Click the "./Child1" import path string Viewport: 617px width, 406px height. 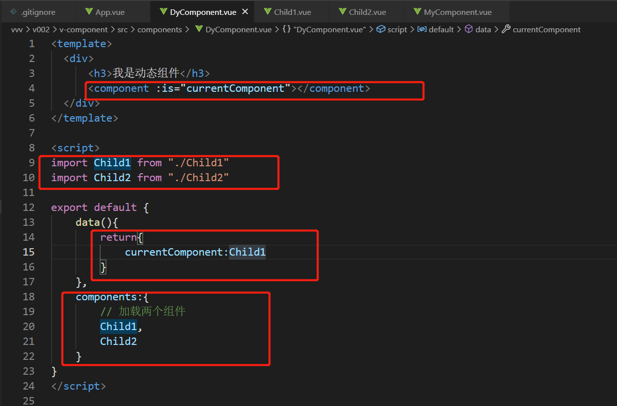coord(198,163)
